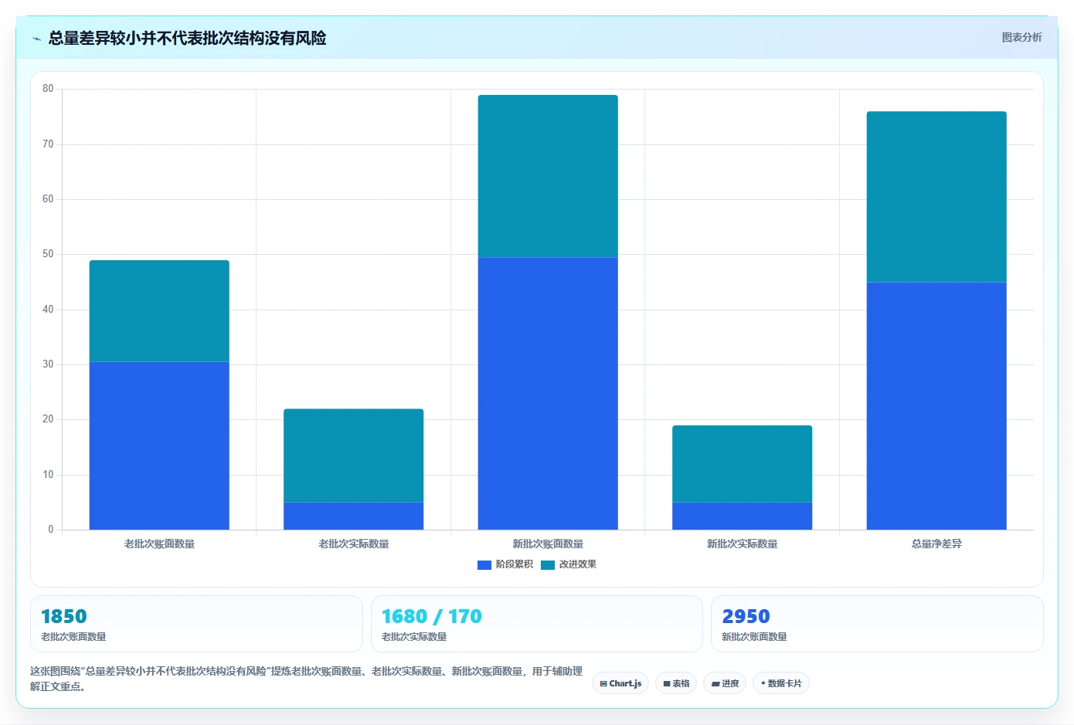This screenshot has height=725, width=1074.
Task: Click the blue segment of 新批次账面数量 bar
Action: point(548,394)
